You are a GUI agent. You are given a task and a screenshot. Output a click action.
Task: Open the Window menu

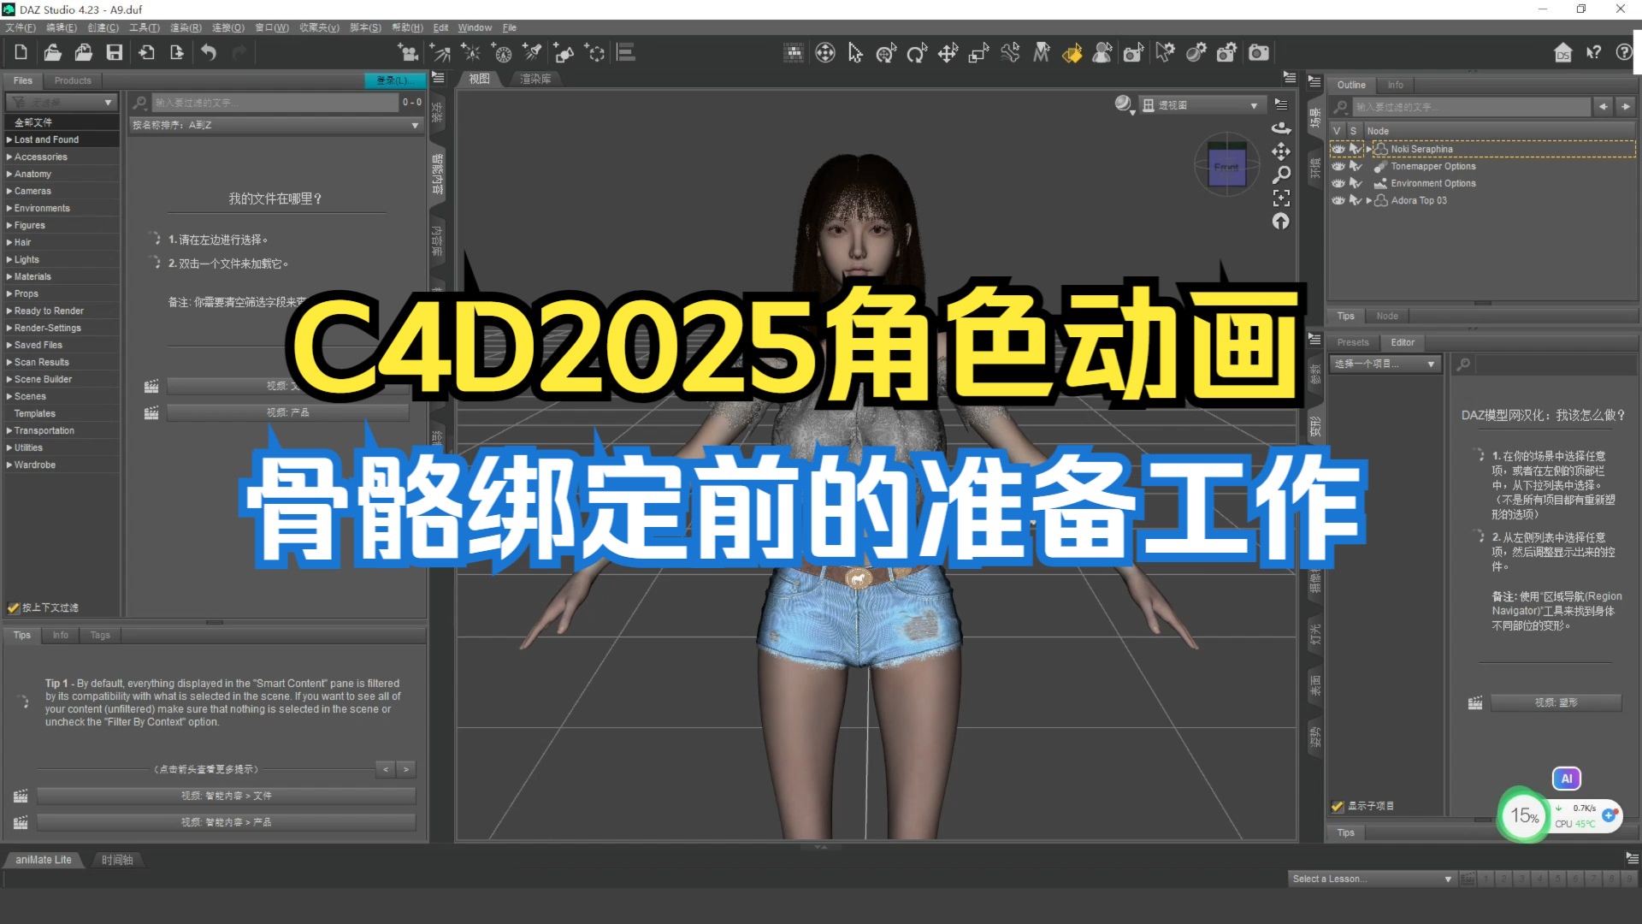pyautogui.click(x=474, y=27)
